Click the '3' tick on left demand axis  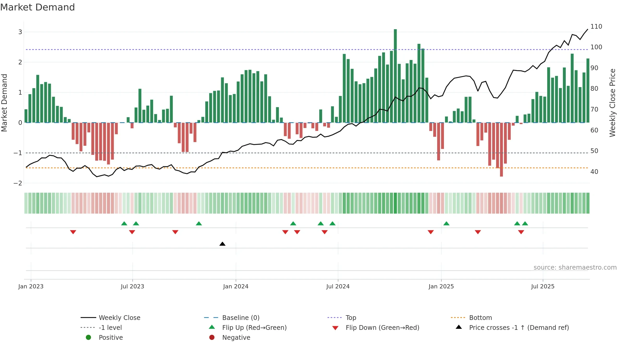coord(20,32)
